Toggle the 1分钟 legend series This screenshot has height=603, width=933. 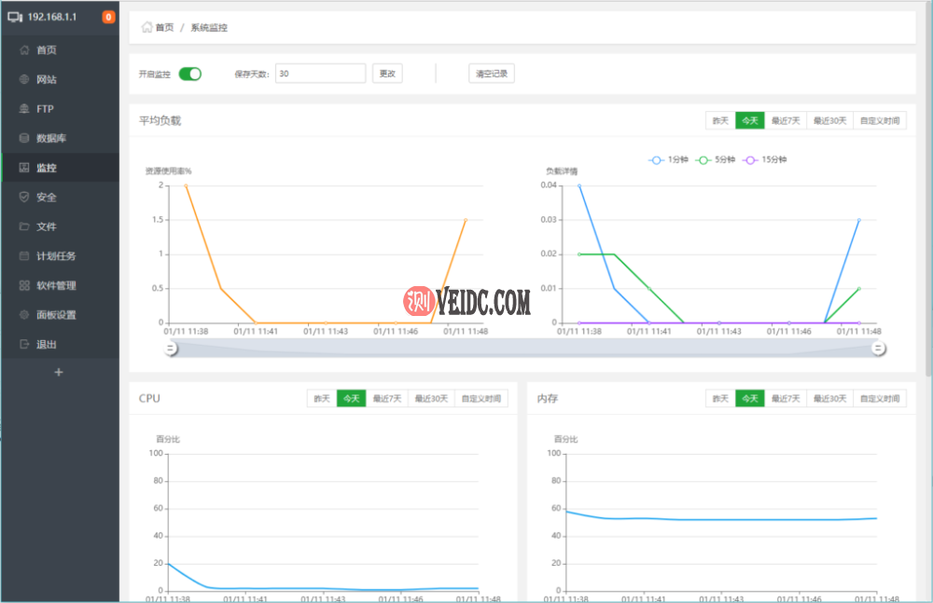668,159
